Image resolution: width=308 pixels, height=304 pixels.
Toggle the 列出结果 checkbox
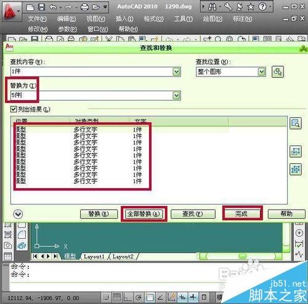pyautogui.click(x=14, y=109)
